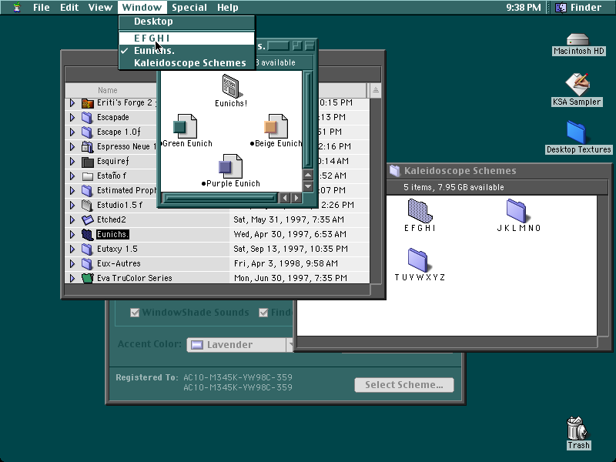Select the Beige Eunich scheme icon
616x462 pixels.
pos(276,126)
